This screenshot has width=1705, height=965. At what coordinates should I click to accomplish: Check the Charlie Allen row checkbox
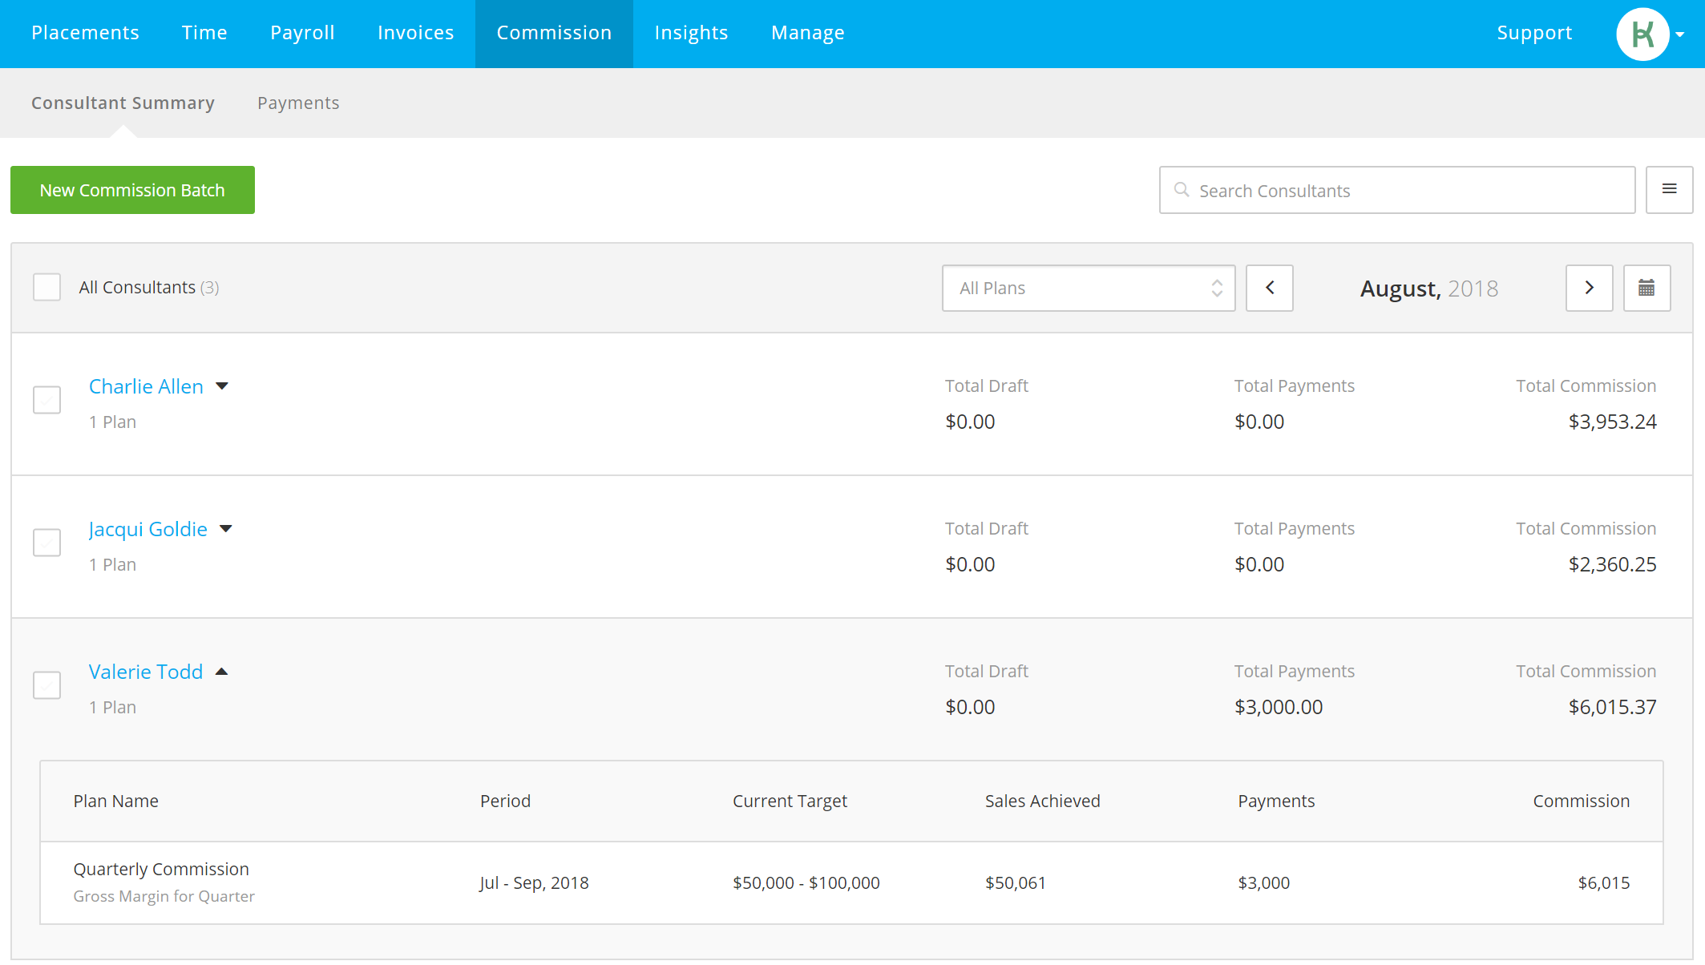pos(47,400)
